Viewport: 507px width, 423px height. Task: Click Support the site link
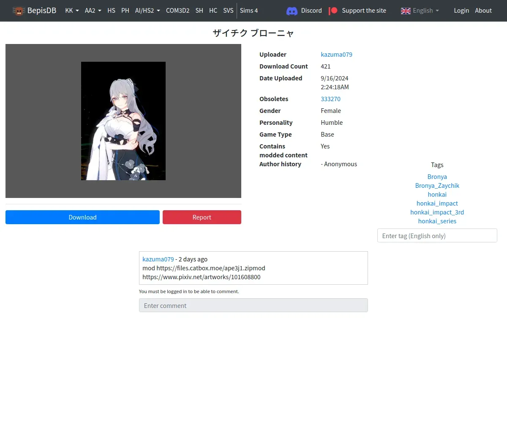coord(364,11)
